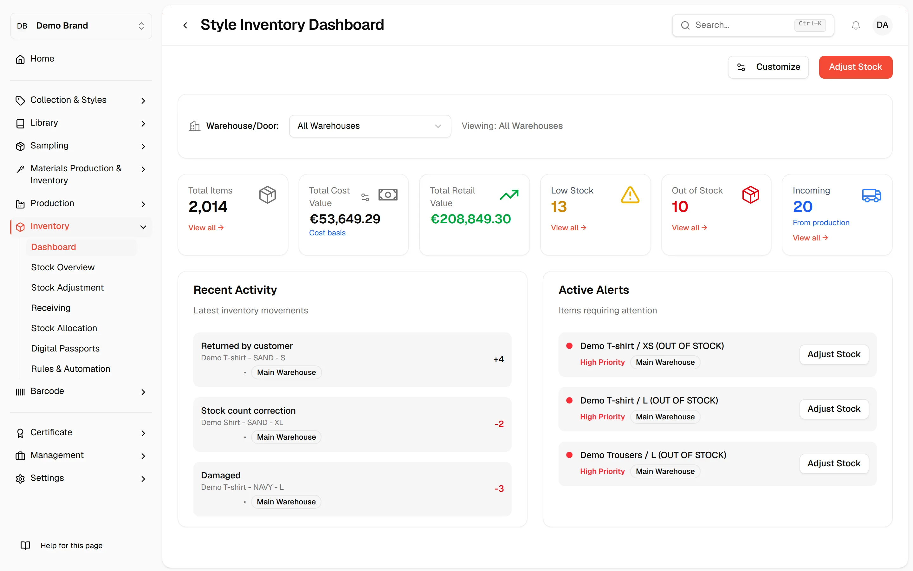The image size is (913, 571).
Task: Open the Returned by customer activity entry
Action: [x=352, y=359]
